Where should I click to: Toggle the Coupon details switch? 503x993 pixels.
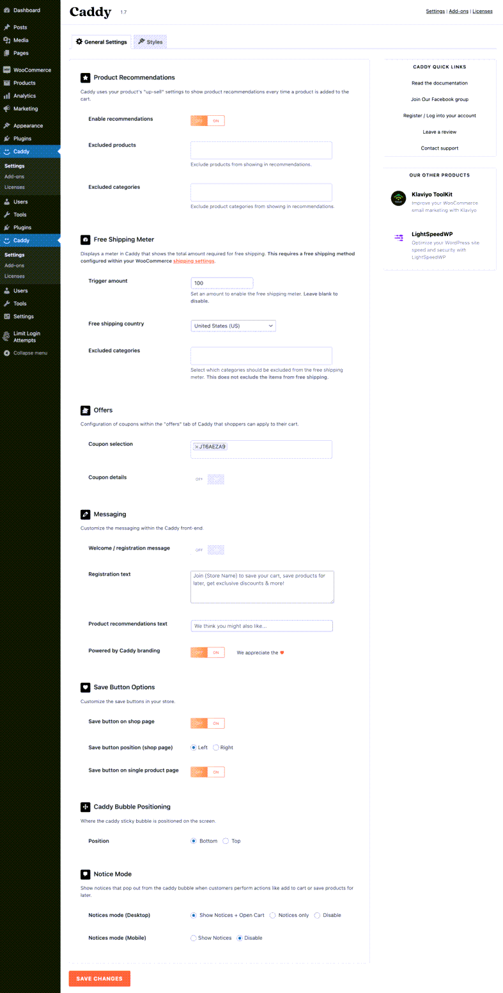point(208,479)
